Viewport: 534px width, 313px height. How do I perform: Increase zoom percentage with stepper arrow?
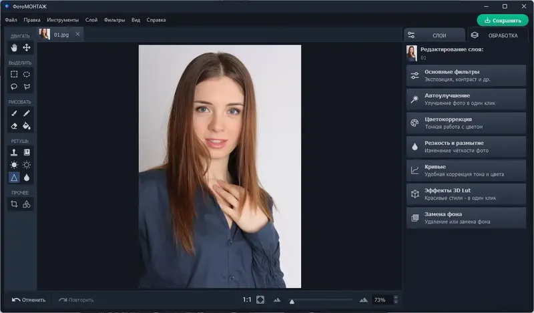(x=396, y=298)
